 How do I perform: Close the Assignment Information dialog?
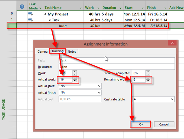pos(172,43)
